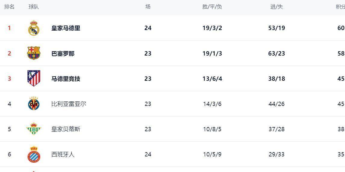Screen dimensions: 345x172
Task: Go to 马德里竞技 team page
Action: 66,79
